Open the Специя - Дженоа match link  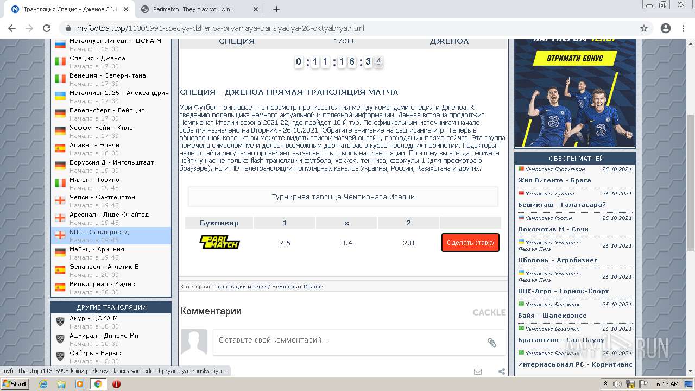[97, 58]
